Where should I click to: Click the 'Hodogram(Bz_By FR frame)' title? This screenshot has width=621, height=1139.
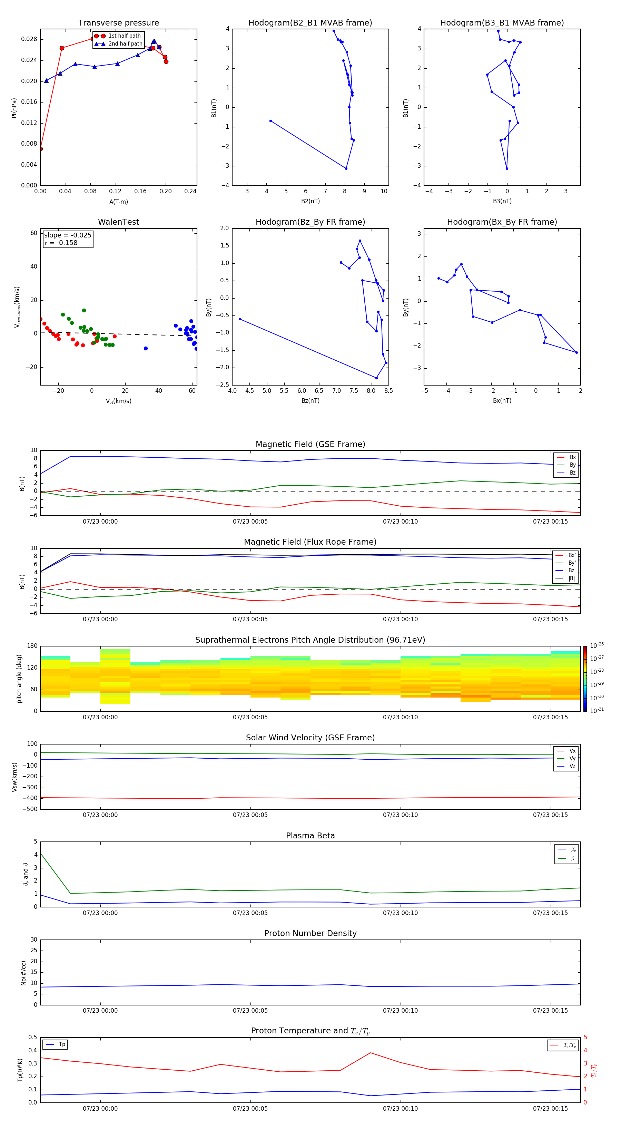[x=310, y=222]
